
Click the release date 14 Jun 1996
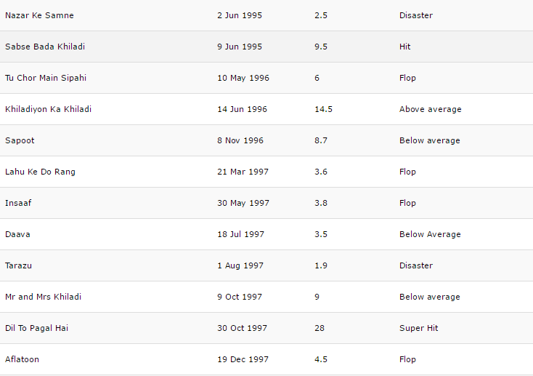point(242,109)
